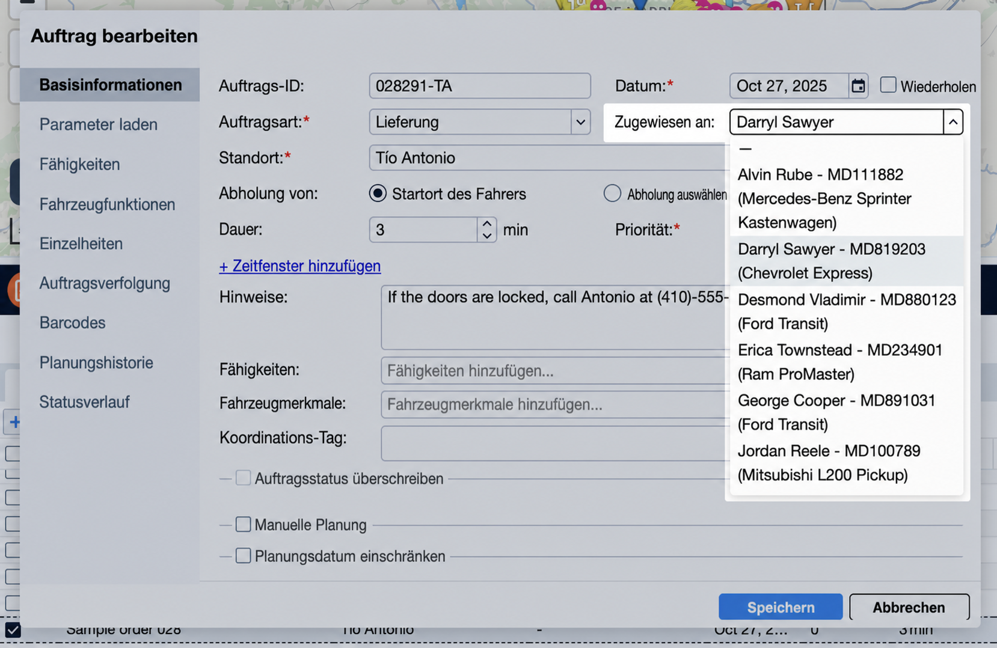Check the Wiederholen checkbox

point(888,85)
